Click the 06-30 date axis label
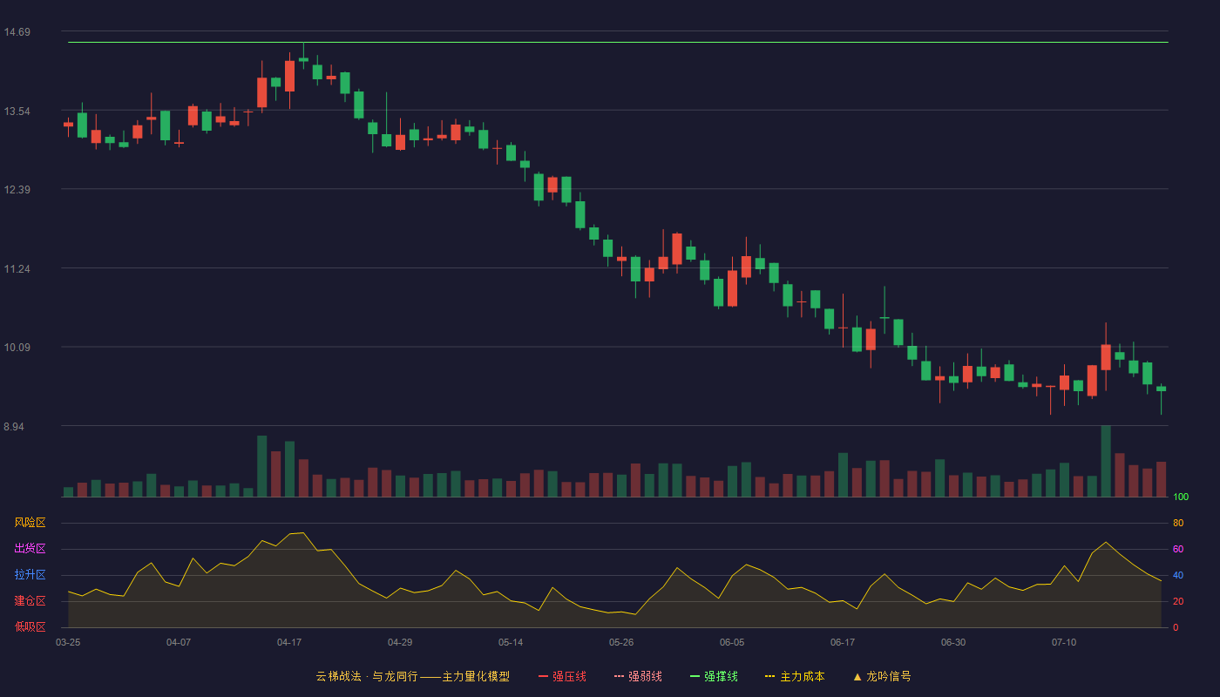Image resolution: width=1220 pixels, height=697 pixels. [953, 642]
